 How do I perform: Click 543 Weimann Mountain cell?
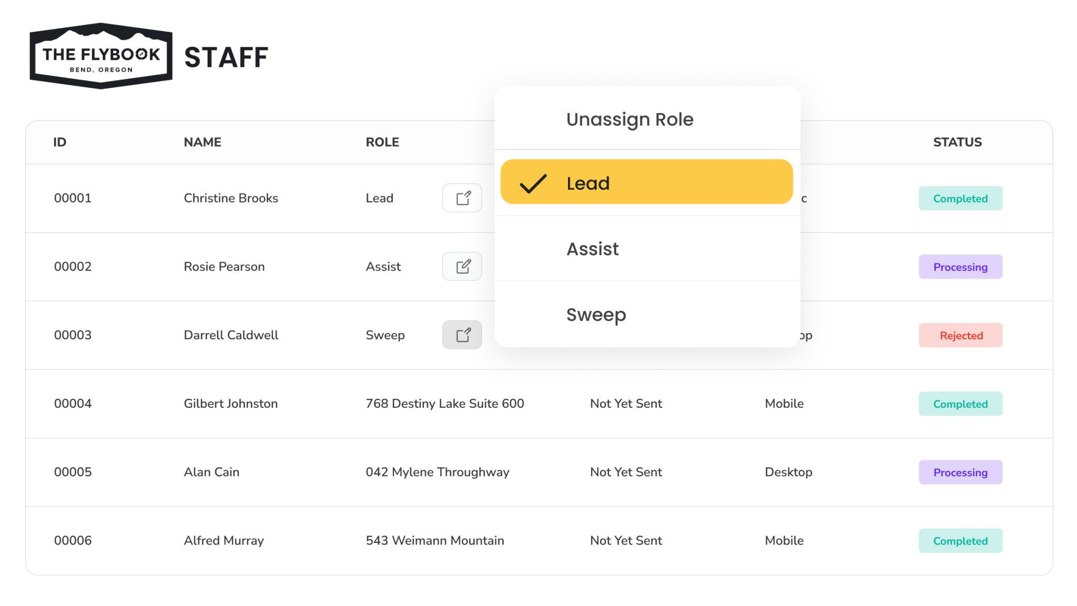tap(435, 540)
